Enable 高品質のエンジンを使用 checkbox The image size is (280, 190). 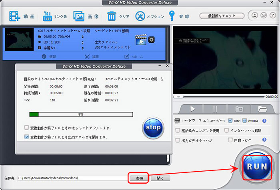[178, 130]
